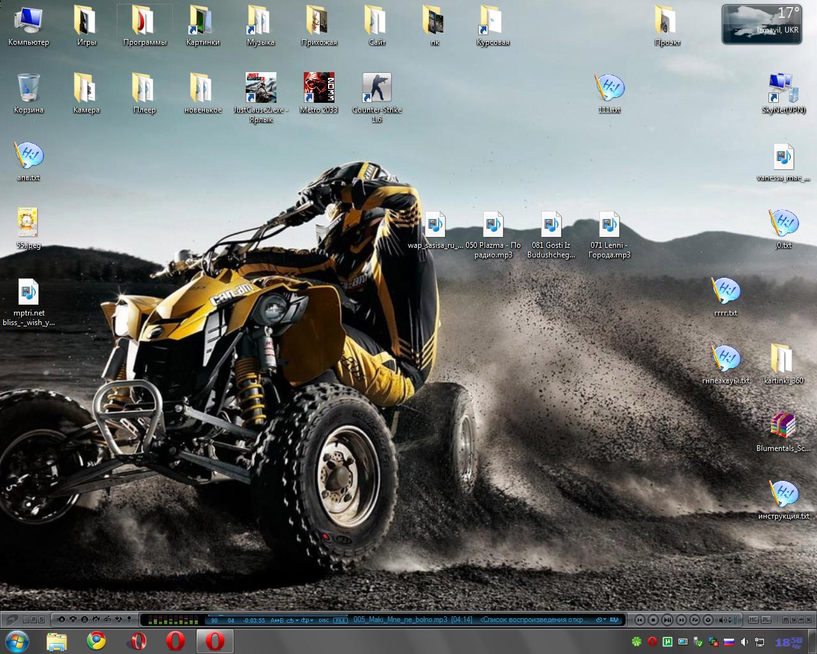Open the PL playlist panel in the player
The width and height of the screenshot is (817, 654).
coord(766,620)
